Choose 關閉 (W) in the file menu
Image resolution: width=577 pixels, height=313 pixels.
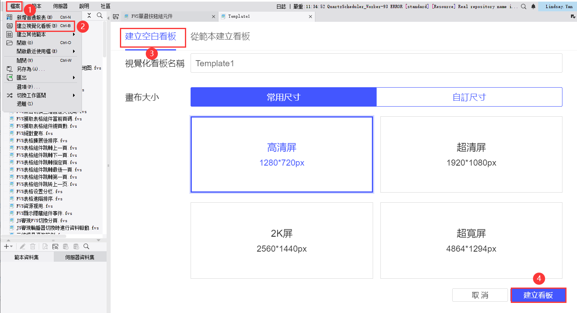click(42, 61)
